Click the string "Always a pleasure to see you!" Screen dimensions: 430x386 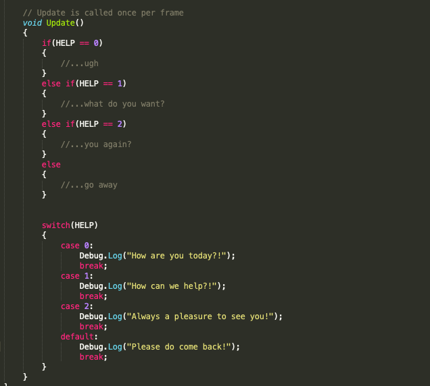(x=200, y=316)
